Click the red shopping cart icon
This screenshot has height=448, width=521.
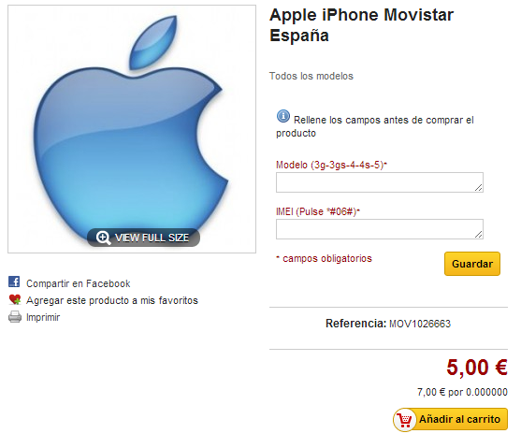coord(404,420)
